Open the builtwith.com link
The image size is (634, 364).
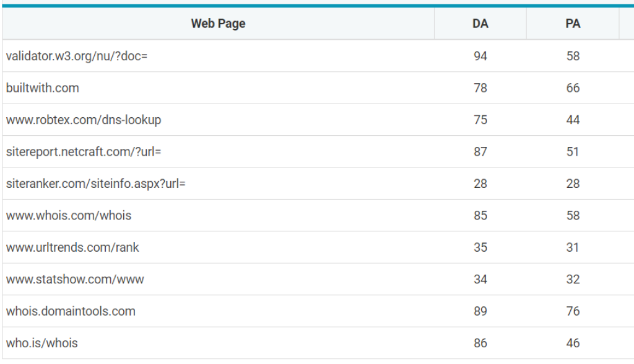(x=43, y=88)
